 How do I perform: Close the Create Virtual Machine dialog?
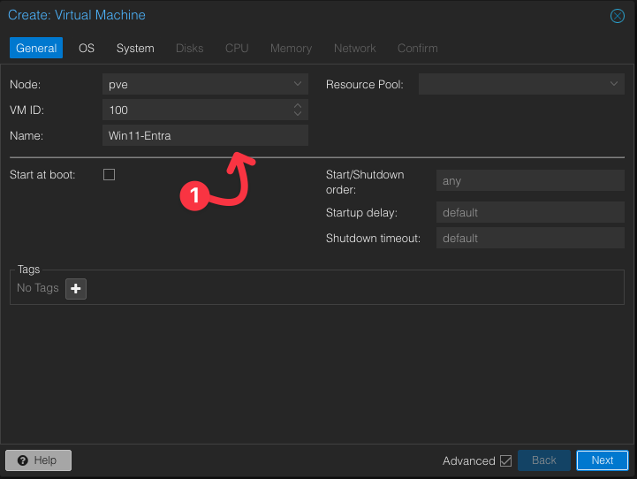coord(618,16)
